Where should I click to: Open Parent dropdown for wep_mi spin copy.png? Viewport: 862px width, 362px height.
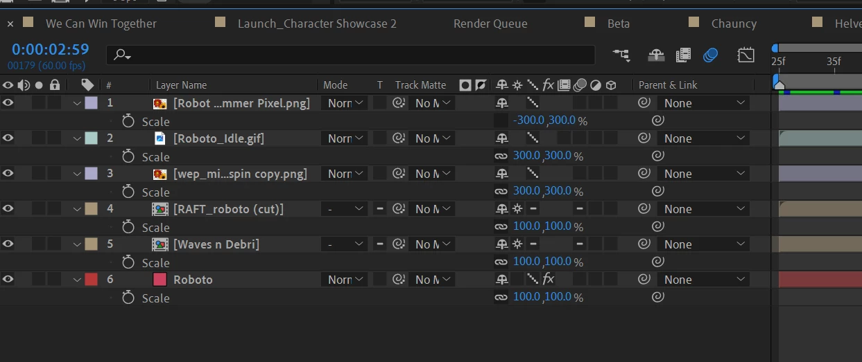(x=703, y=174)
